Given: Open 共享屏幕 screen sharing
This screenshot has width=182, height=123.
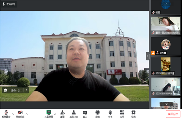Looking at the screenshot, I should click(49, 114).
